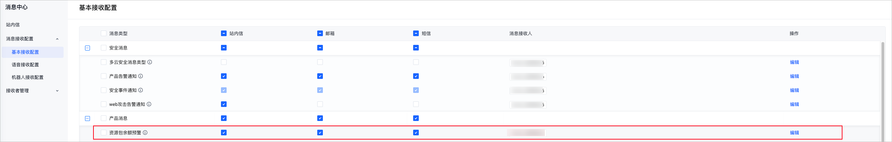Open 站内信 in the sidebar
Image resolution: width=892 pixels, height=142 pixels.
pos(13,25)
